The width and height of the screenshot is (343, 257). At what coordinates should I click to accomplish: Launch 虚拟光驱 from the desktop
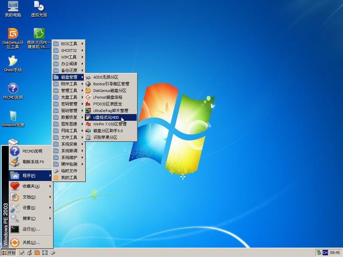point(39,6)
